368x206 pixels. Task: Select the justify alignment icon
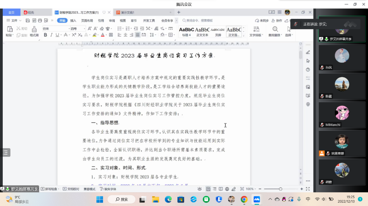point(138,35)
